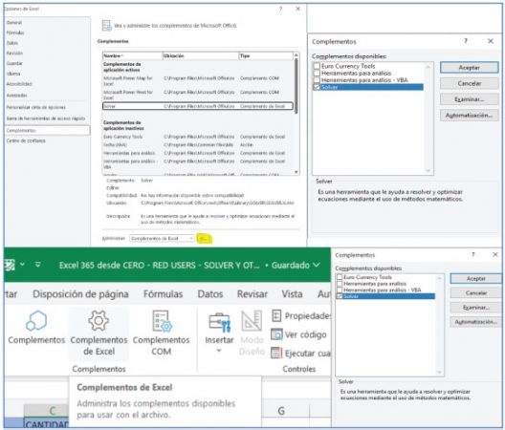Click the Excel app icon in the title bar
The height and width of the screenshot is (430, 505).
coord(10,265)
